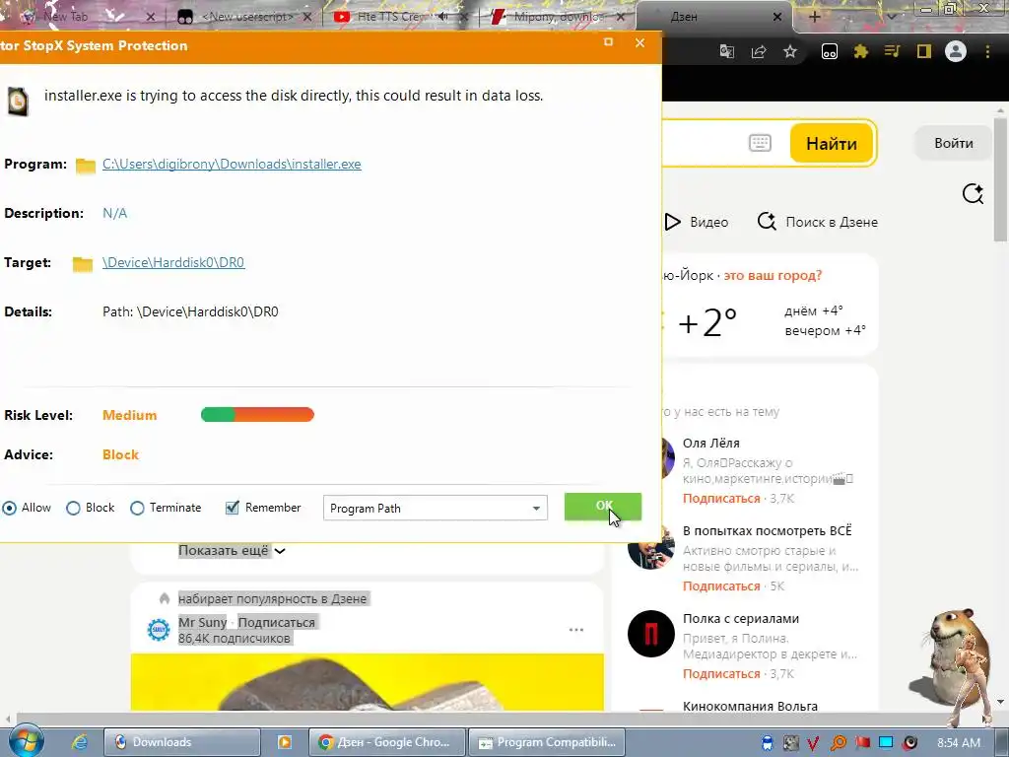
Task: Confirm the dialog with the green OK button
Action: pos(603,506)
